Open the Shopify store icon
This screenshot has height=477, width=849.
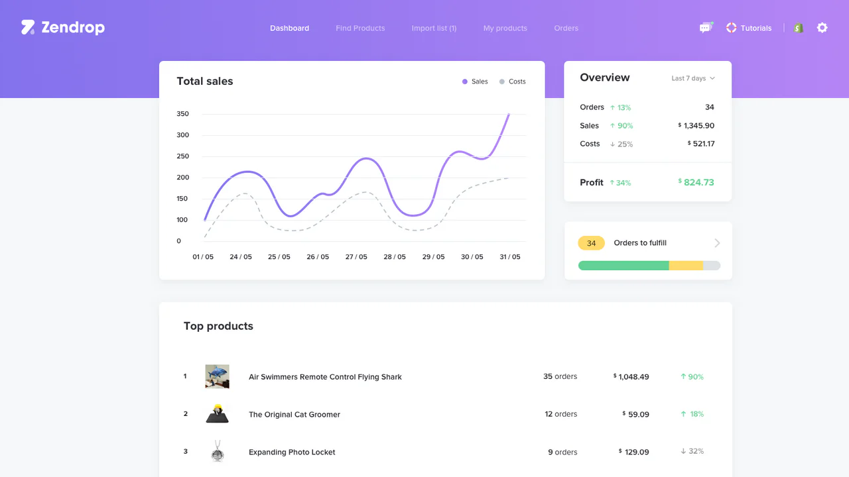(799, 28)
